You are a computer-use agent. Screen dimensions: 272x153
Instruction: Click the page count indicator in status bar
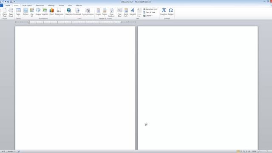pos(3,151)
